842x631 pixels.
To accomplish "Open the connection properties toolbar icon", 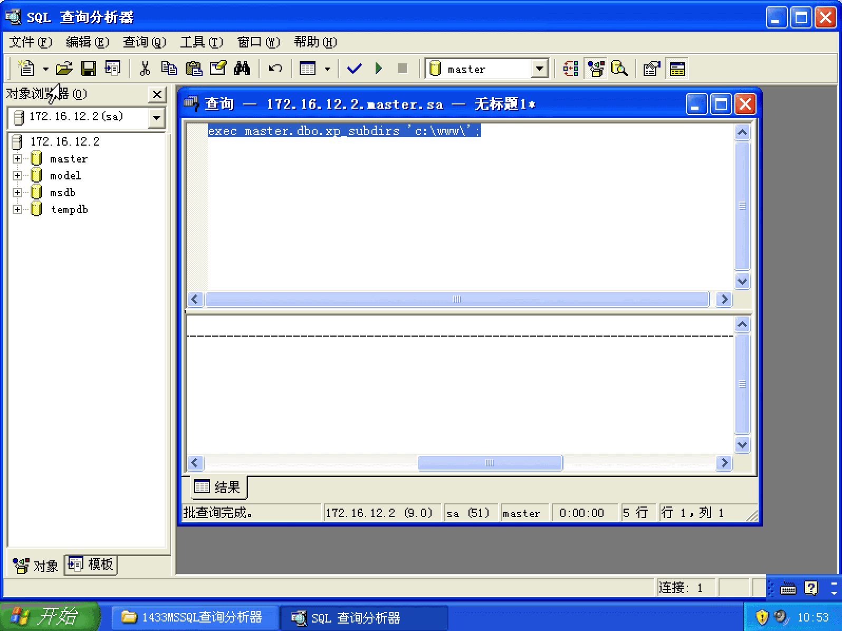I will pos(652,69).
